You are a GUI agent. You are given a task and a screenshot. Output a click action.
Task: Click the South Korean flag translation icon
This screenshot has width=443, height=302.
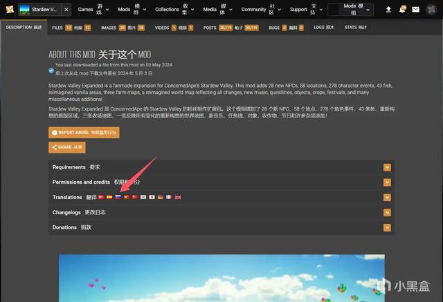tap(143, 197)
